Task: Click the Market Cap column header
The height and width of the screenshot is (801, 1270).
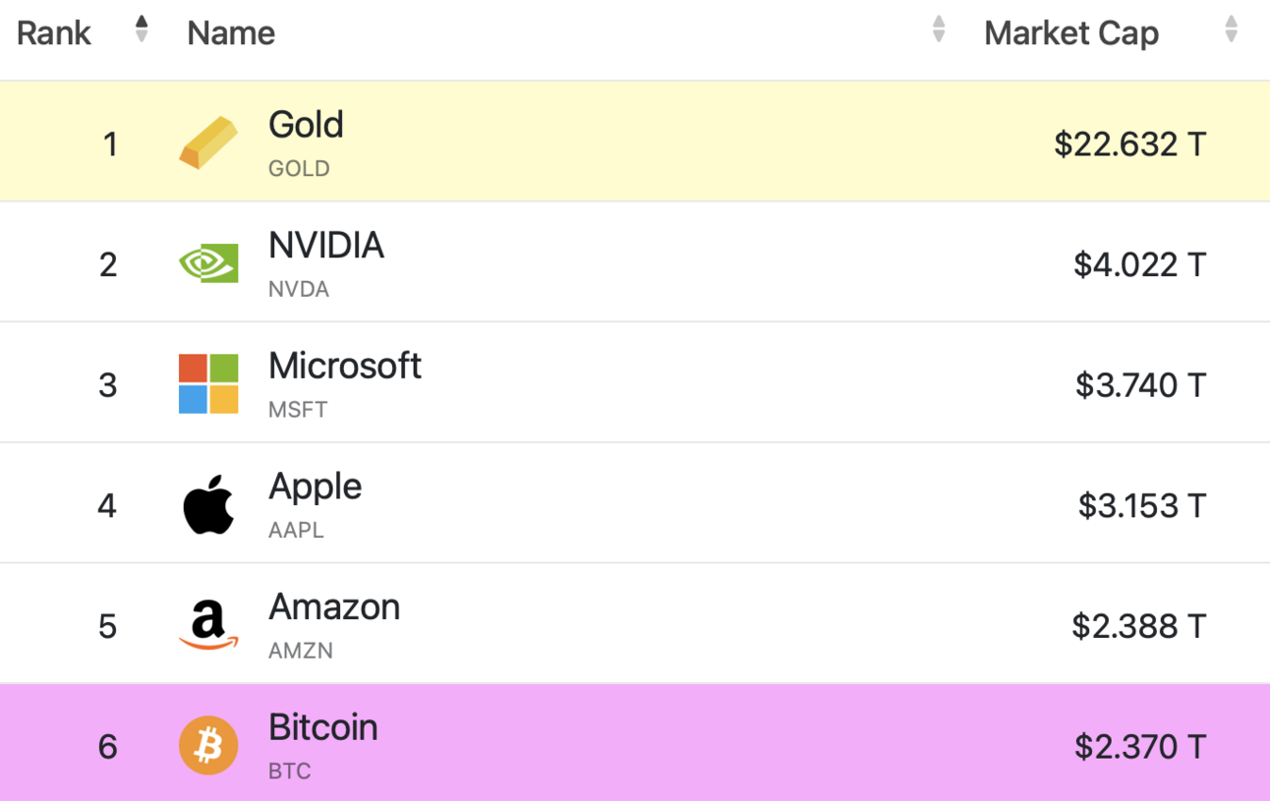Action: pos(1071,32)
